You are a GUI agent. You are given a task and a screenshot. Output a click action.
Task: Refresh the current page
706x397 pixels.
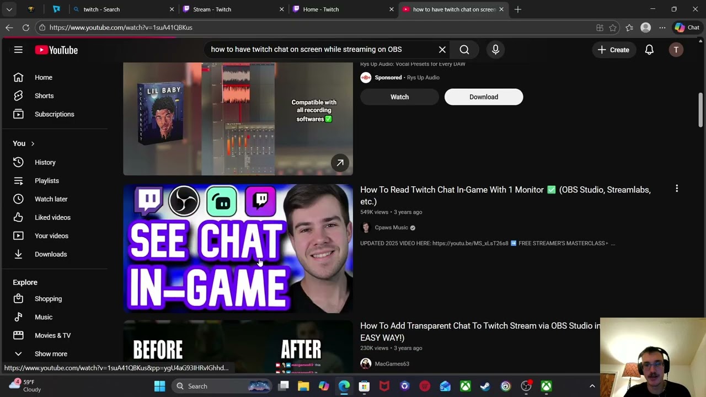26,28
